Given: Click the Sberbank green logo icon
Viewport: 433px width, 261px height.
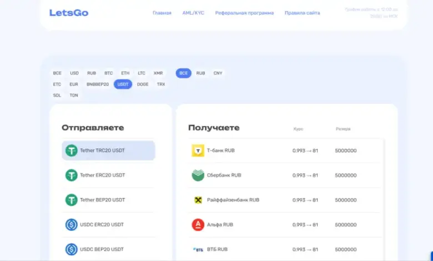Looking at the screenshot, I should pos(198,175).
